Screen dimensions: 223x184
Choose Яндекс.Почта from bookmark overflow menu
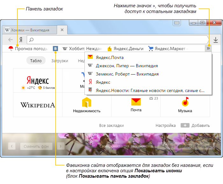tap(148, 57)
